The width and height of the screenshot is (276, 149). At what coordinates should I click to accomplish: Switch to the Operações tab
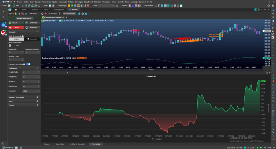click(60, 144)
